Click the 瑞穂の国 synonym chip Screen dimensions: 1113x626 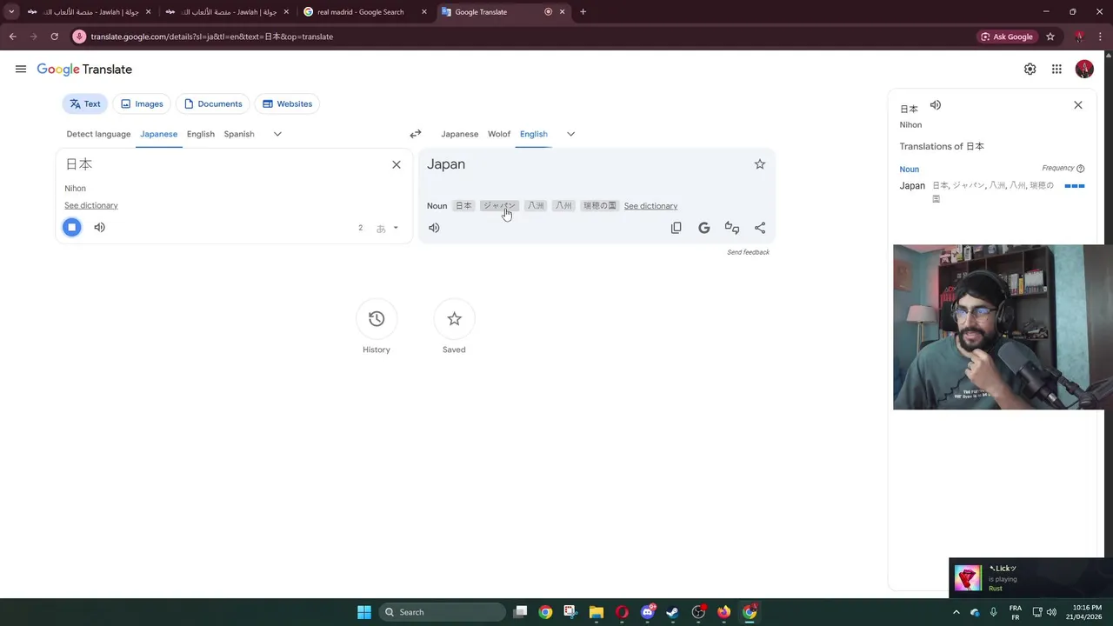pyautogui.click(x=599, y=206)
